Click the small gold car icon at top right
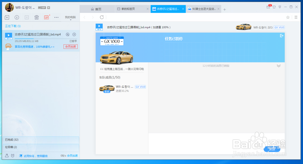303x164 pixels. coord(244,27)
